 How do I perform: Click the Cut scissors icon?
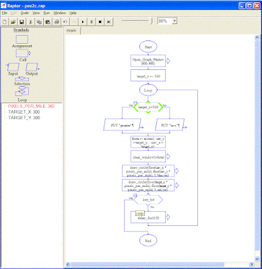click(x=30, y=22)
